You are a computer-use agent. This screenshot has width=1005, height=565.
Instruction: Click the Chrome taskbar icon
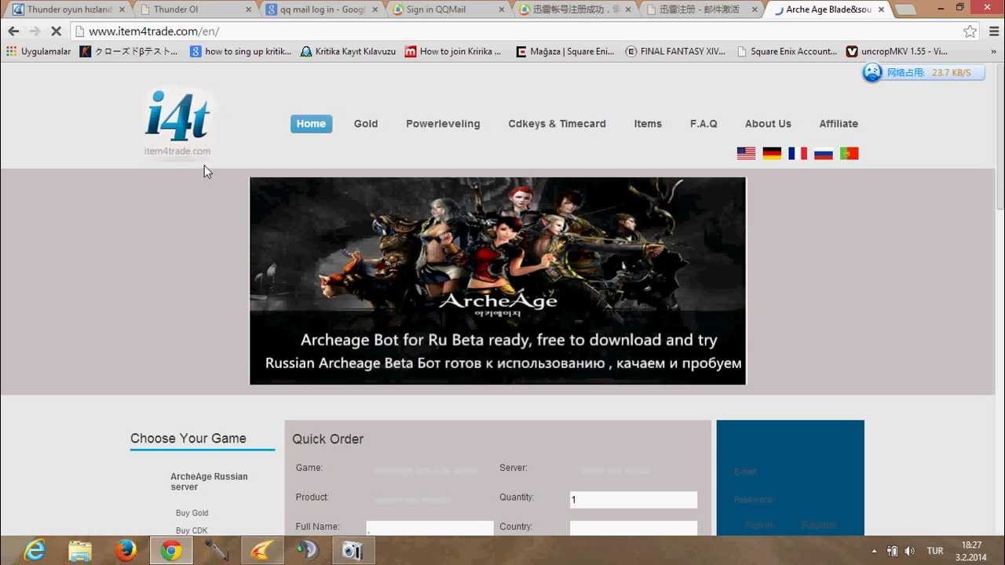point(171,551)
